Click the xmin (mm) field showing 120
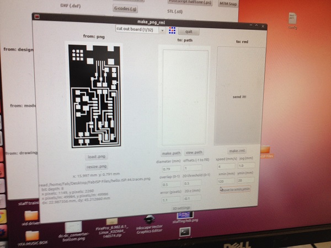331x248 pixels. tap(226, 181)
